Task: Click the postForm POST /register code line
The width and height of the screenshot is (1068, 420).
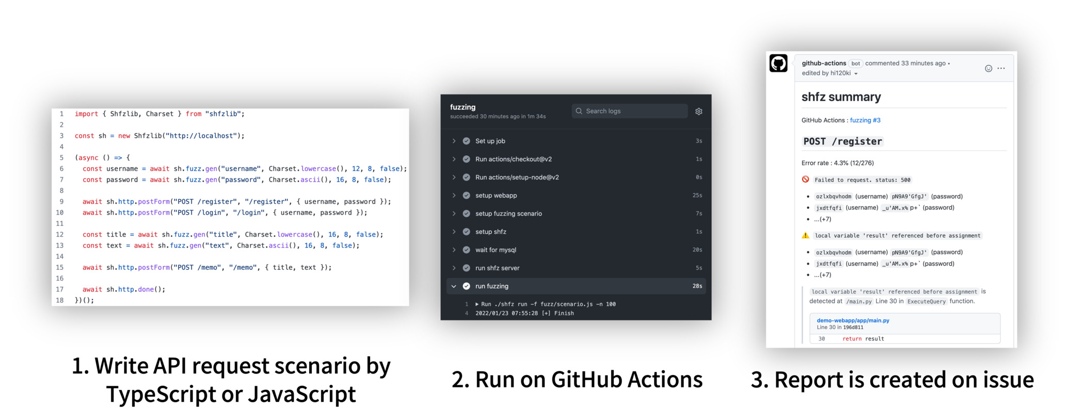Action: coord(237,202)
